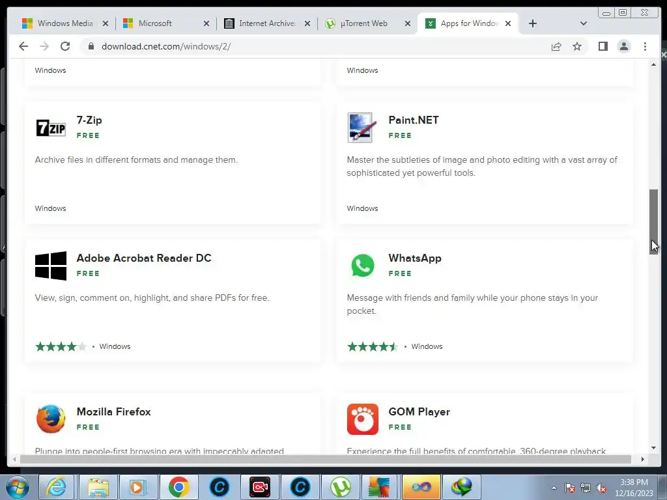This screenshot has width=667, height=500.
Task: Click the Adobe Acrobat Reader DC Windows logo
Action: pos(51,266)
